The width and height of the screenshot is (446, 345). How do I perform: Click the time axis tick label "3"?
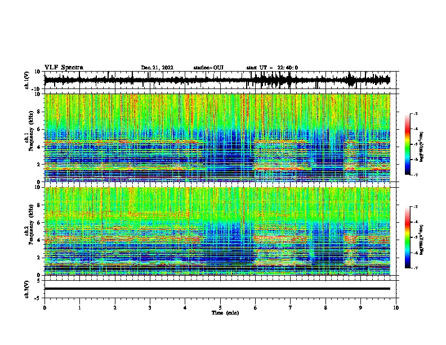[150, 308]
